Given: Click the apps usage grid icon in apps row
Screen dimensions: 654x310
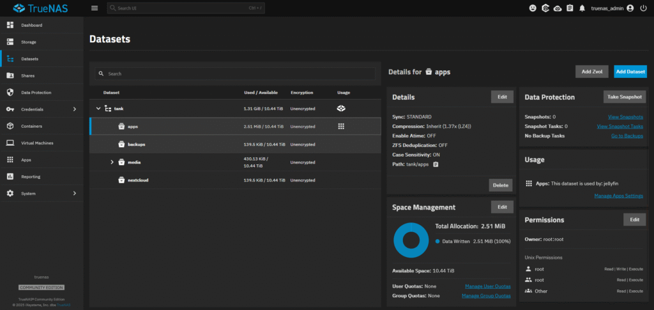Looking at the screenshot, I should coord(341,127).
